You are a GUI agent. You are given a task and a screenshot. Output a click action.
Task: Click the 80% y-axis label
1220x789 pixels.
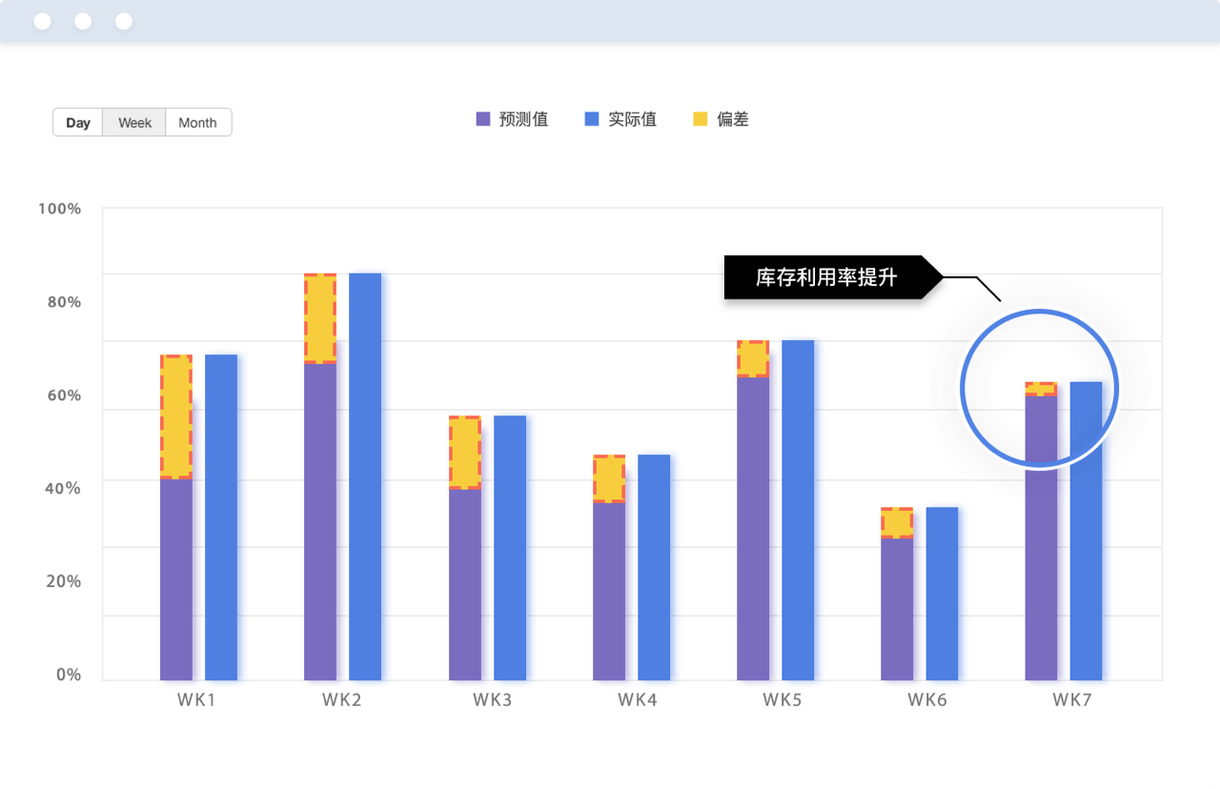[x=64, y=302]
